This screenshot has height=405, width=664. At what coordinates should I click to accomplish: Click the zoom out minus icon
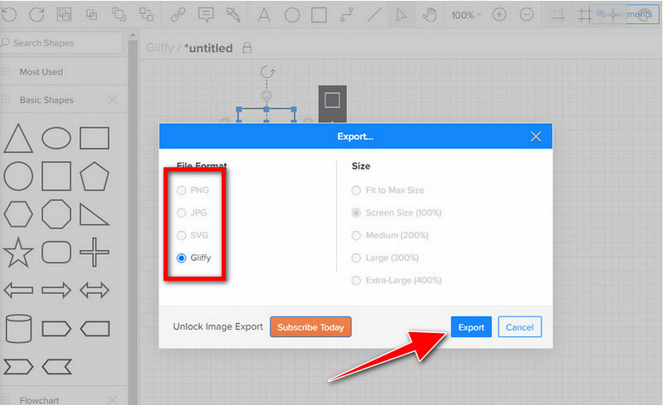pos(526,15)
